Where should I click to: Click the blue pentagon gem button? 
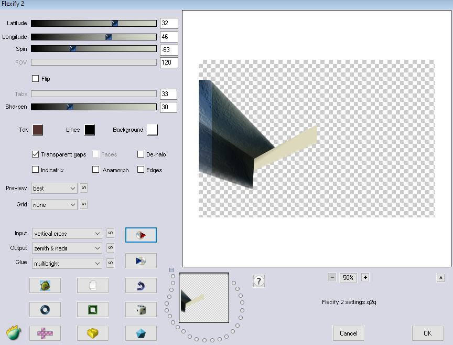pos(141,333)
